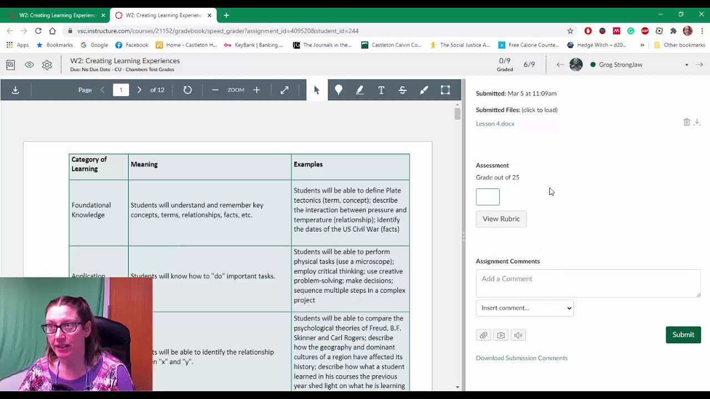
Task: Open a new browser tab
Action: coord(226,15)
